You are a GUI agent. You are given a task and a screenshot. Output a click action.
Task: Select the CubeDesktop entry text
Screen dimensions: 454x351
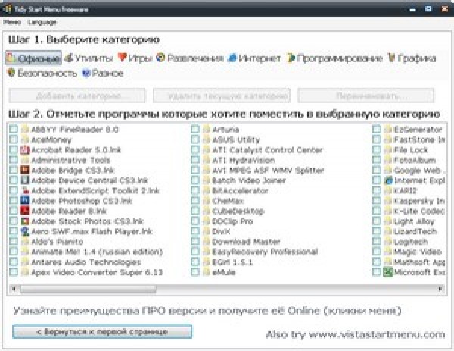(x=238, y=211)
